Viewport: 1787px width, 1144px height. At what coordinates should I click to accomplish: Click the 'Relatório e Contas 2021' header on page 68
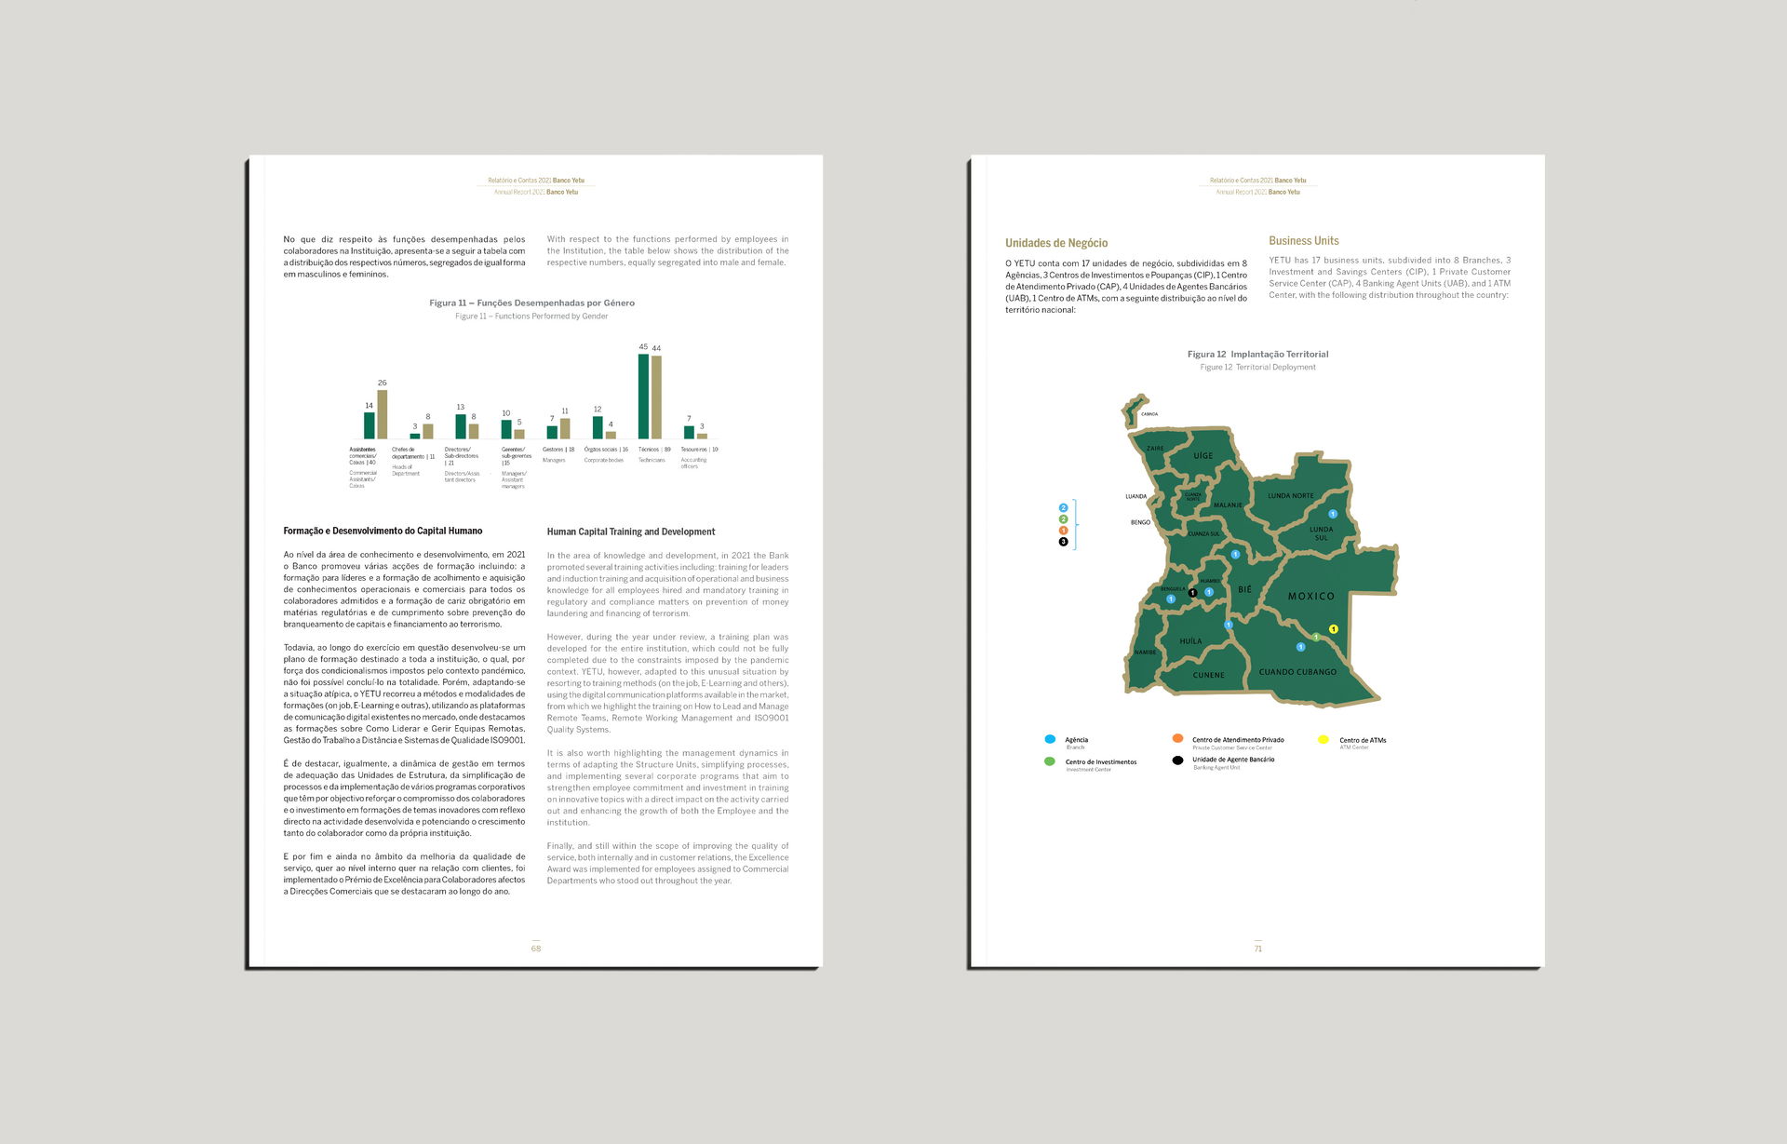coord(519,181)
